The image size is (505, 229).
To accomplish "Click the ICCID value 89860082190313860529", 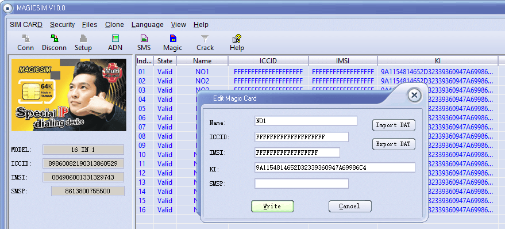I will click(83, 163).
